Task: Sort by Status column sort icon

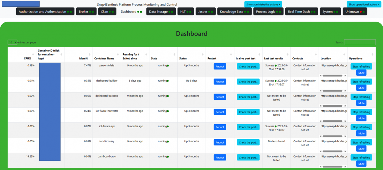Action: (203, 54)
